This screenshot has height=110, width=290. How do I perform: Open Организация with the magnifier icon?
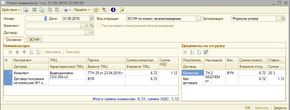coord(283,19)
